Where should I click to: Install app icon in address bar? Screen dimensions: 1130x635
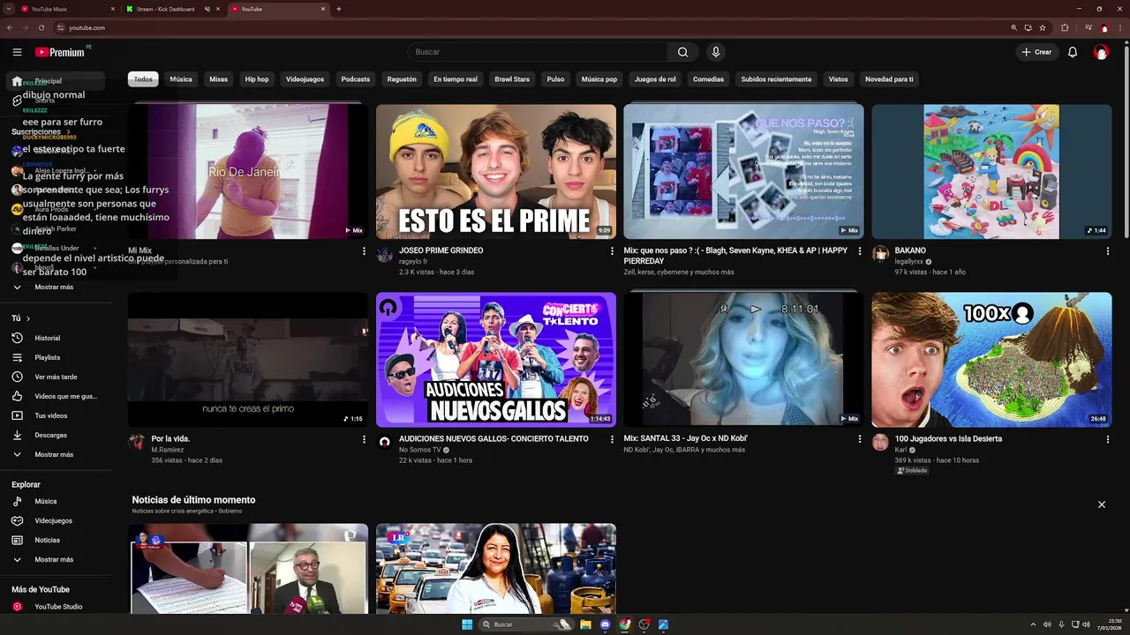pyautogui.click(x=1028, y=27)
